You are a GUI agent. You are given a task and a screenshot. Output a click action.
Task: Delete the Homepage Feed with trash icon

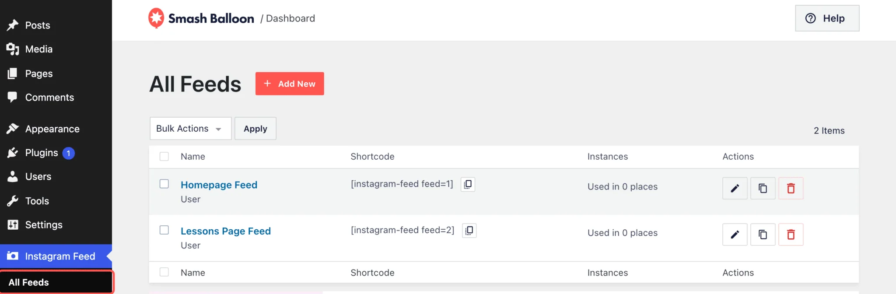tap(791, 188)
